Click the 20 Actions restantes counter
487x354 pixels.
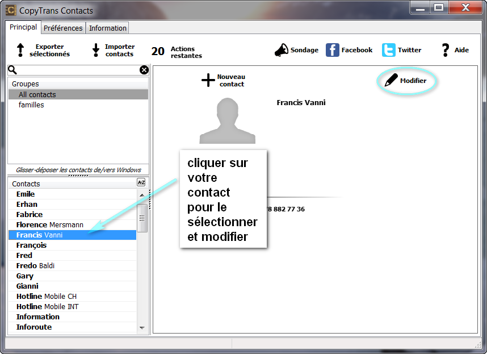click(177, 51)
